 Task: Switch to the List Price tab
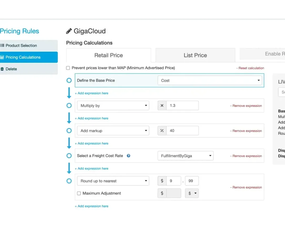pos(195,55)
